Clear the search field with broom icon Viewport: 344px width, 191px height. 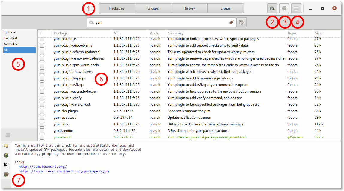coord(231,22)
